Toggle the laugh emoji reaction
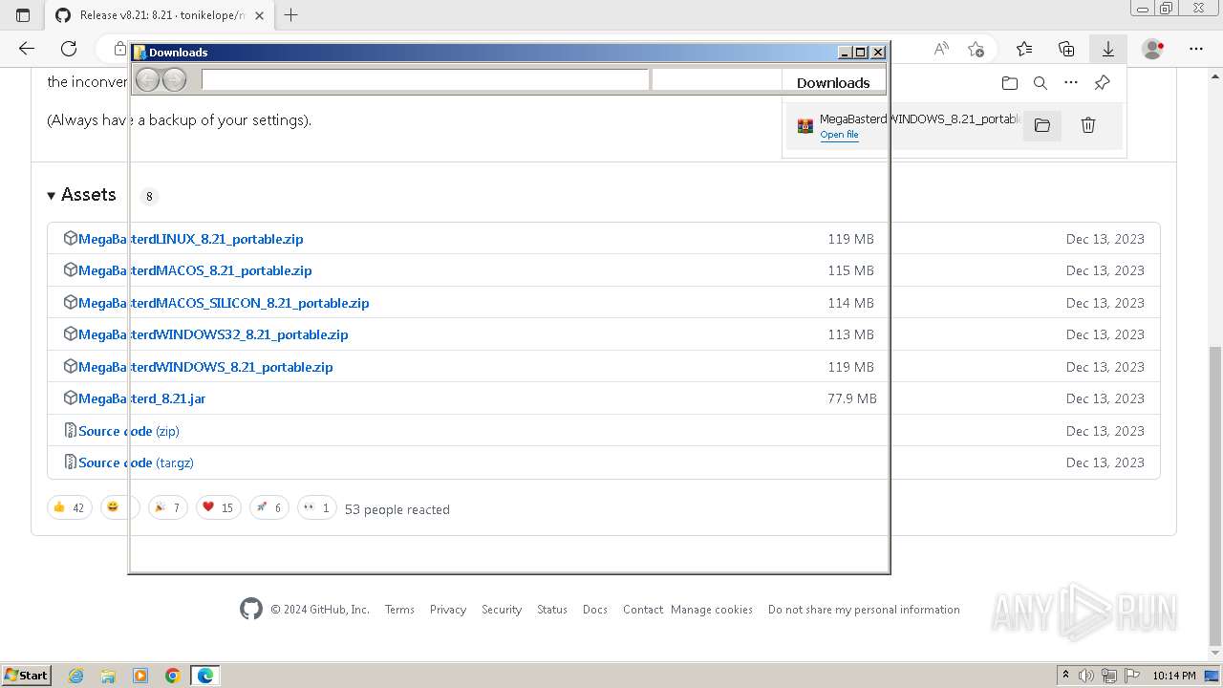The image size is (1223, 688). 120,507
